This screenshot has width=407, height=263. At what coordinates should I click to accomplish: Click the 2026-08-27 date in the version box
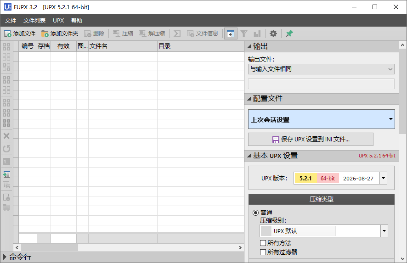pyautogui.click(x=358, y=179)
